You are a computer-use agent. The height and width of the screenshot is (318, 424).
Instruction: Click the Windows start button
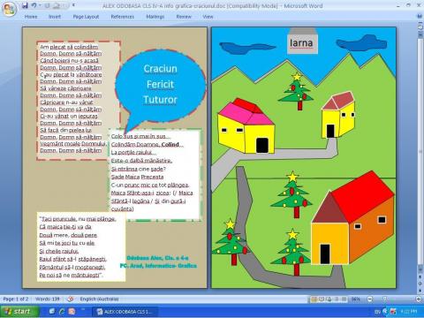tap(20, 311)
